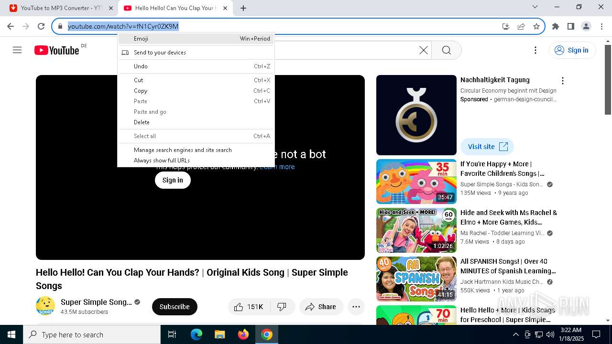The width and height of the screenshot is (612, 344).
Task: Click the Share button below the video
Action: point(321,307)
